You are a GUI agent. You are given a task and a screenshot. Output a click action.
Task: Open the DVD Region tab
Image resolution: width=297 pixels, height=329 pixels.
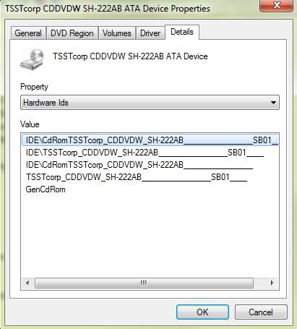[72, 33]
